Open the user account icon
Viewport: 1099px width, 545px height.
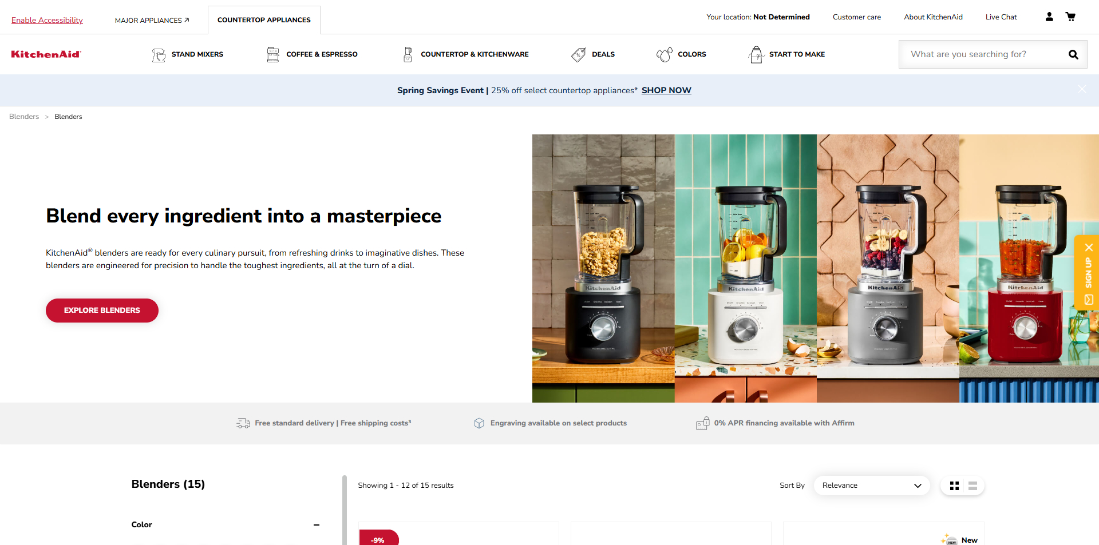coord(1049,17)
